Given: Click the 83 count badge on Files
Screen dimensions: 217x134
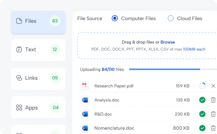Looking at the screenshot, I should pyautogui.click(x=55, y=21).
